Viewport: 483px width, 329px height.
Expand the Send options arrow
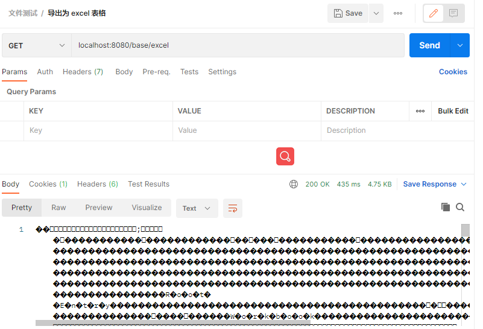point(460,45)
